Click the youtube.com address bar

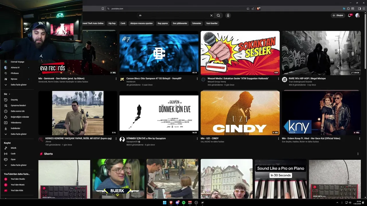(178, 9)
